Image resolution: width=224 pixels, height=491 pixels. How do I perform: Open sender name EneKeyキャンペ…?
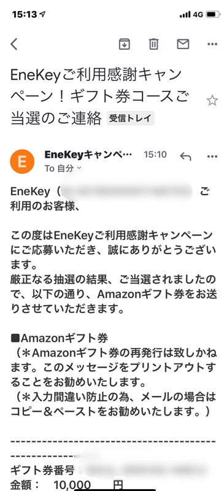point(88,155)
